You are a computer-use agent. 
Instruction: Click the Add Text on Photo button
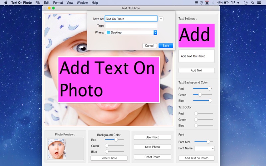click(x=197, y=158)
